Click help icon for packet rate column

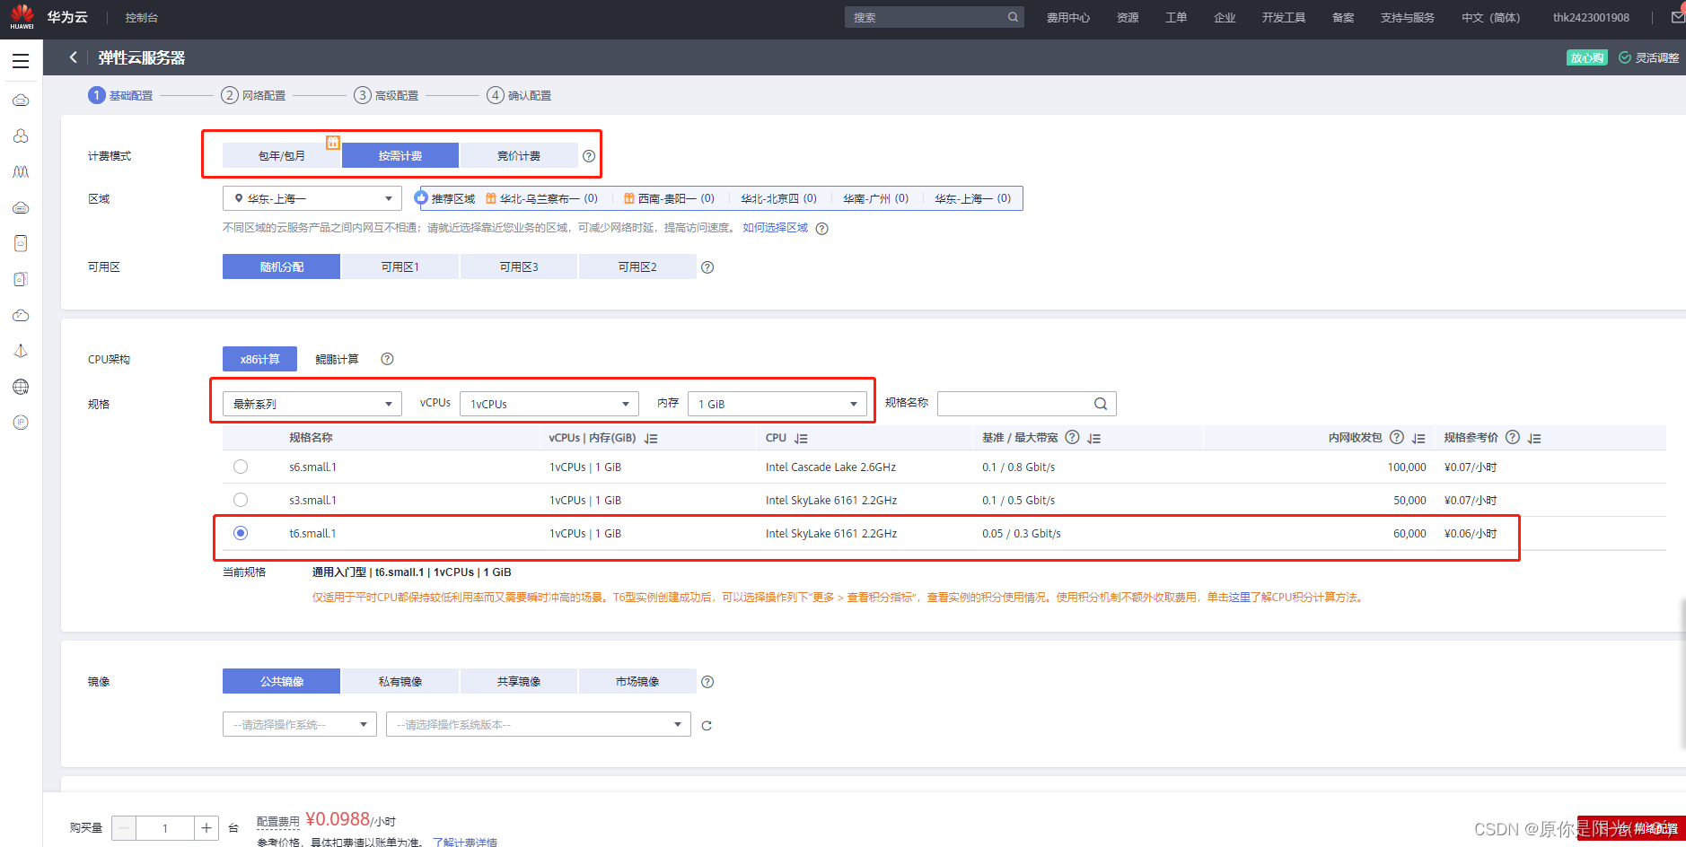tap(1397, 437)
